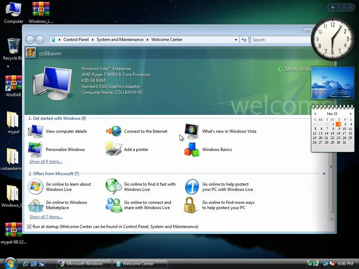Focus the Search input field
359x269 pixels.
point(281,40)
